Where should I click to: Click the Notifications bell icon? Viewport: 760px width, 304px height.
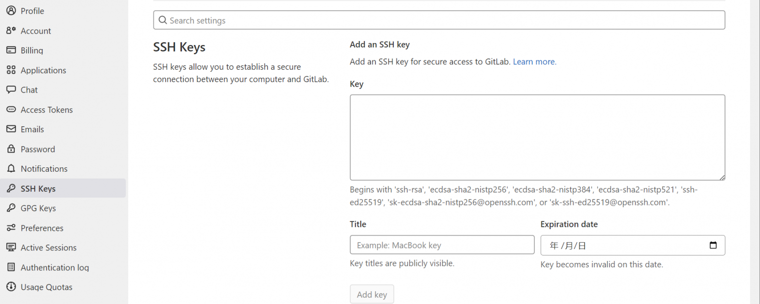click(11, 169)
